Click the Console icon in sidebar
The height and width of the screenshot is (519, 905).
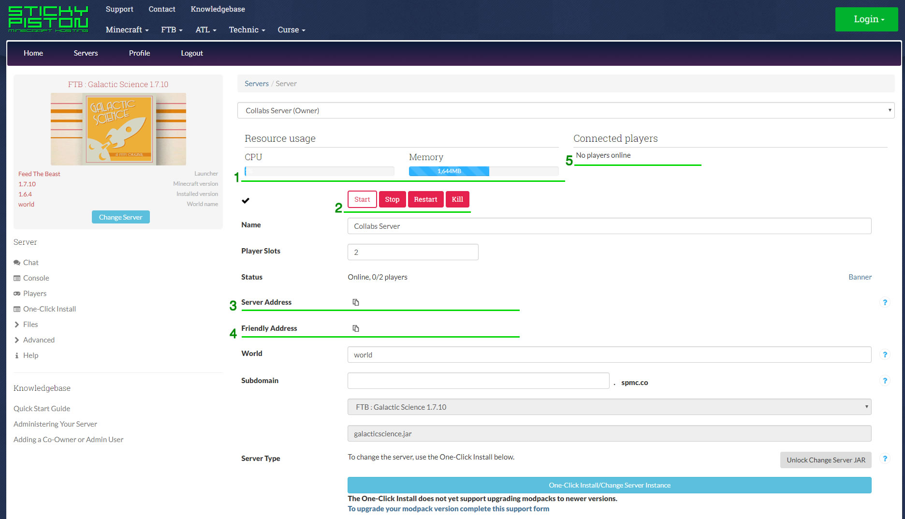point(17,278)
